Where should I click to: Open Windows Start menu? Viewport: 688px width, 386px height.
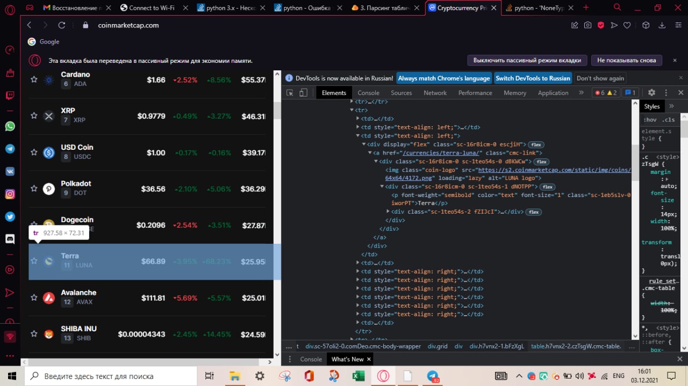click(x=12, y=376)
